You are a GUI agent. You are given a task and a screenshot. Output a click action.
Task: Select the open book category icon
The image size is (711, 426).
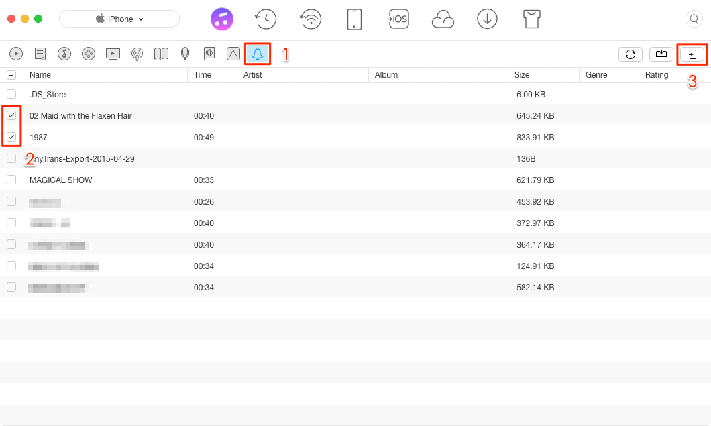pos(161,54)
